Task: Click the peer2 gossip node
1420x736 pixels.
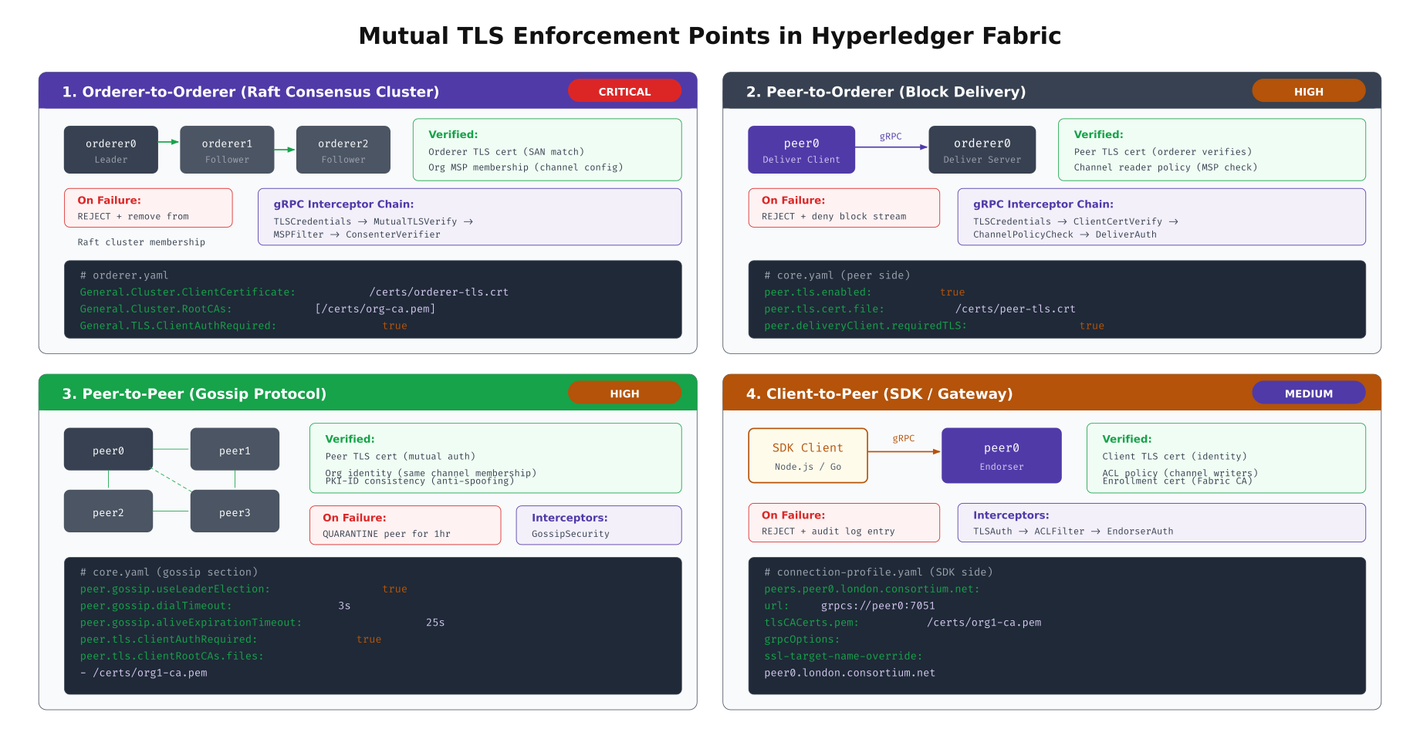Action: coord(108,511)
